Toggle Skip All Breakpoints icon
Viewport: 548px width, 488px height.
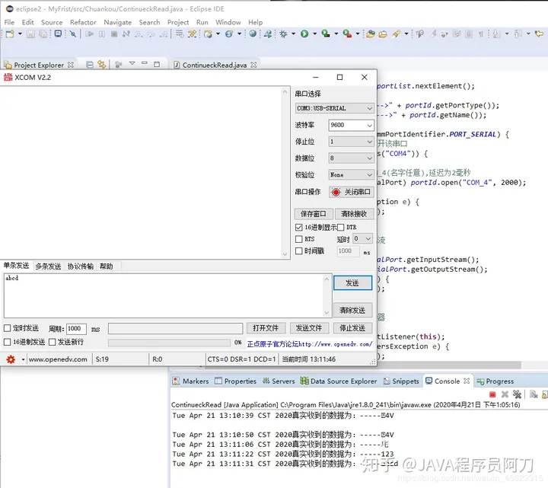(73, 34)
